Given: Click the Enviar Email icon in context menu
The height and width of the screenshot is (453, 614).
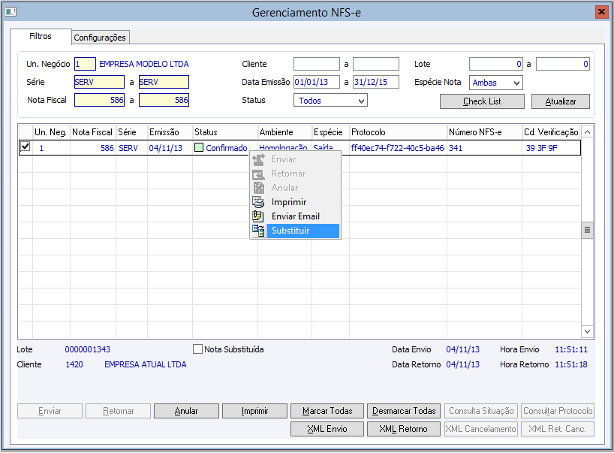Looking at the screenshot, I should tap(258, 216).
